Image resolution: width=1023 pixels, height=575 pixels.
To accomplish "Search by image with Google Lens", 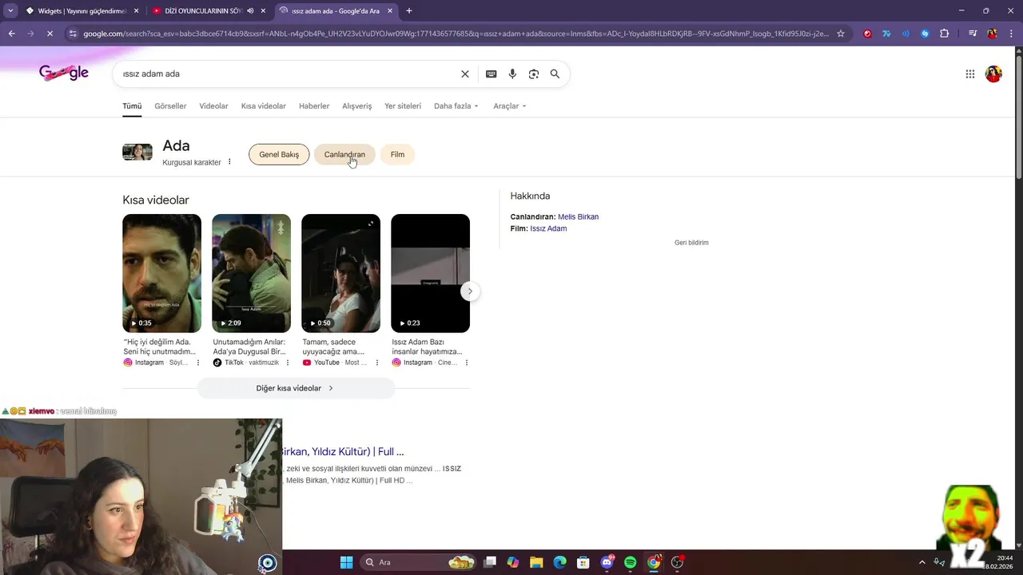I will (x=533, y=73).
